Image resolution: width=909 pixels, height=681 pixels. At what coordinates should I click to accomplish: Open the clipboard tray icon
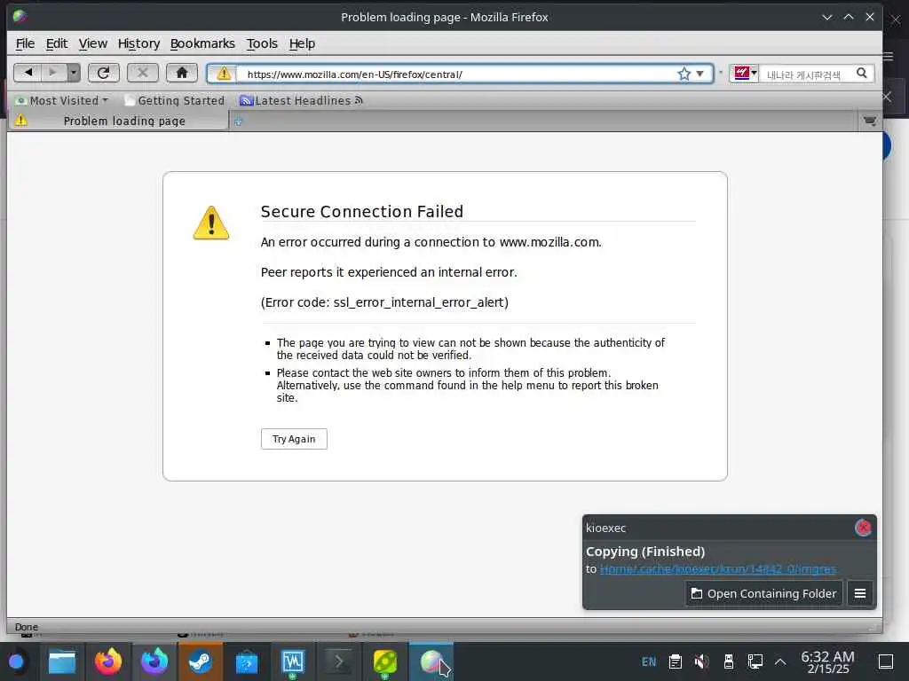pos(675,661)
